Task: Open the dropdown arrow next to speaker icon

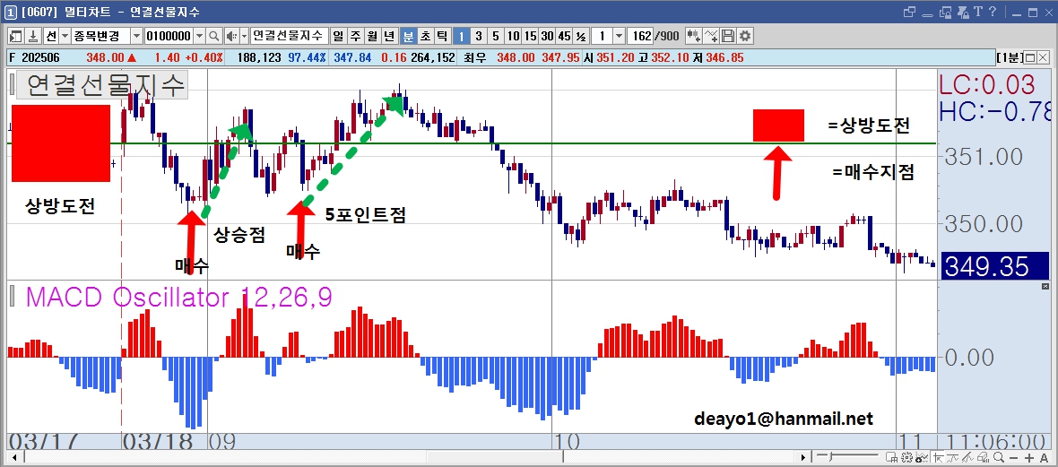Action: click(244, 36)
